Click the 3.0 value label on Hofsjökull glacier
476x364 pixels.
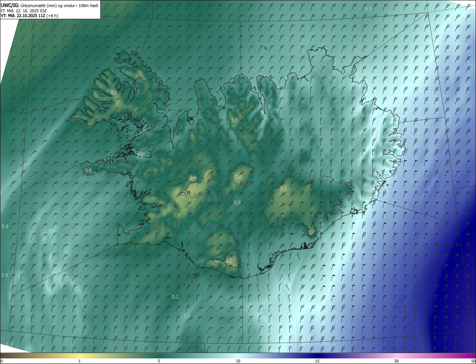coord(238,177)
